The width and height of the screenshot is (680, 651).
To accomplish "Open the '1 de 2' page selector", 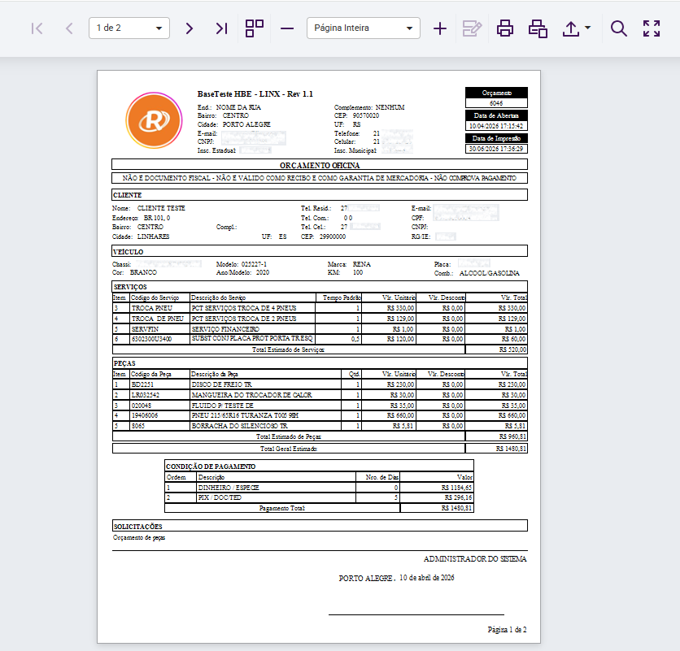I will click(x=129, y=28).
